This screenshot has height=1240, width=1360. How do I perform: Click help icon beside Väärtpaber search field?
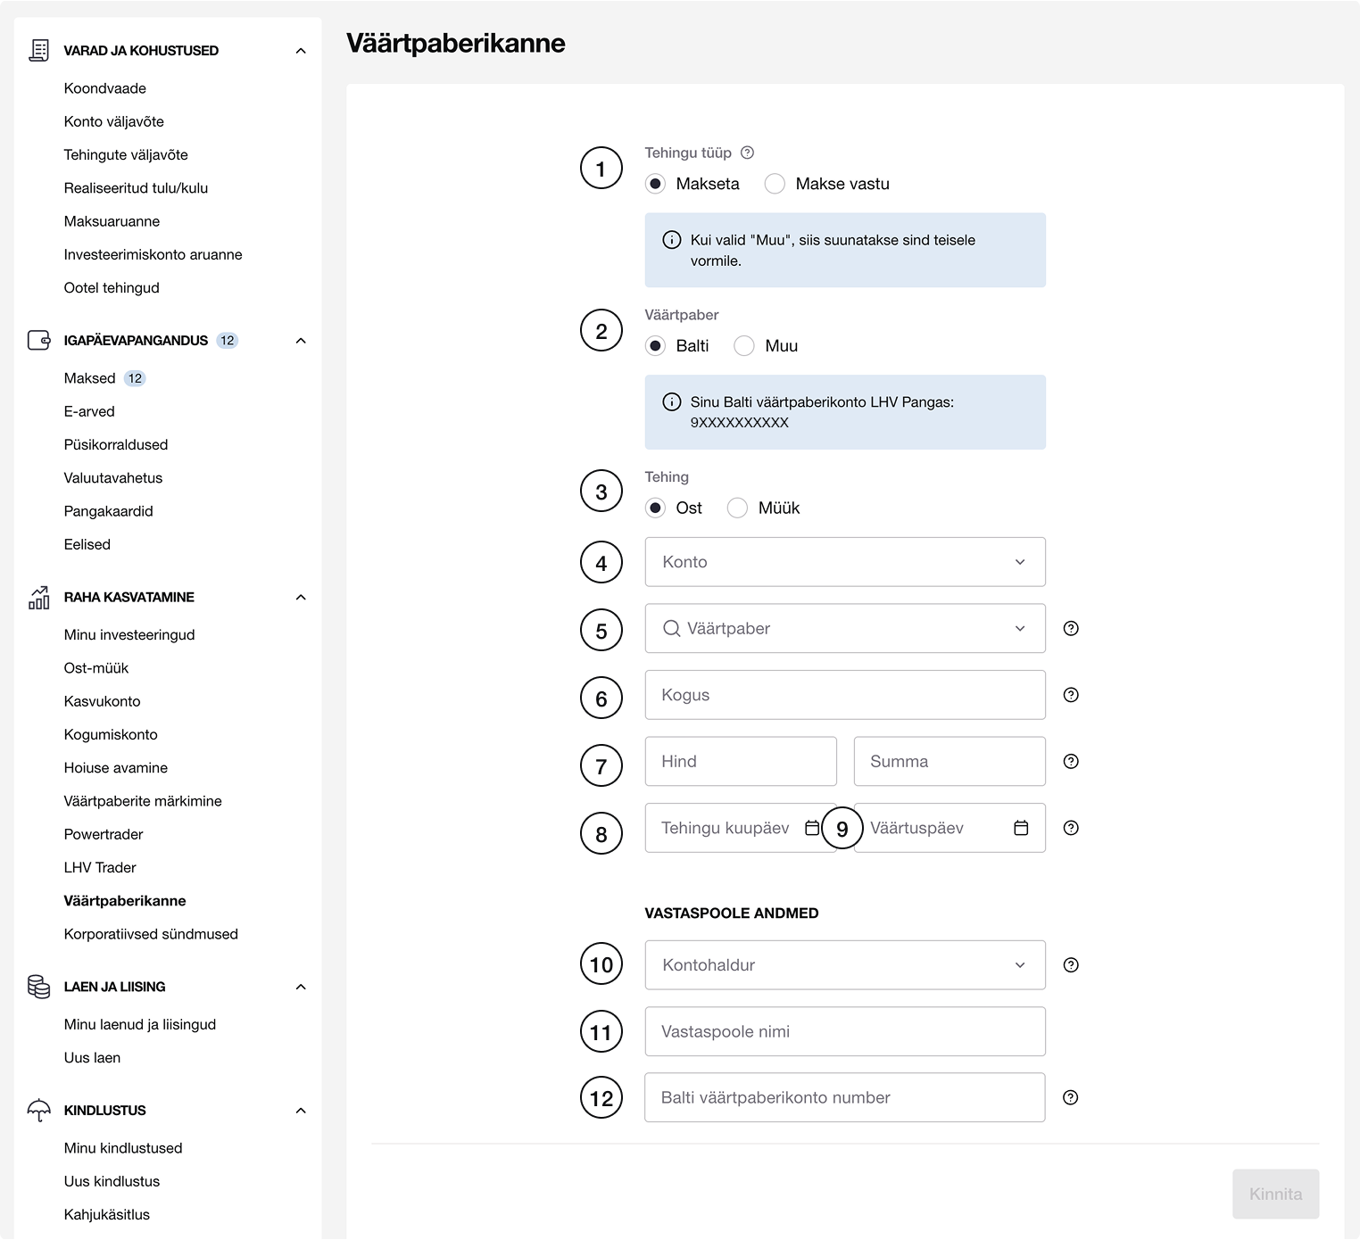1071,628
